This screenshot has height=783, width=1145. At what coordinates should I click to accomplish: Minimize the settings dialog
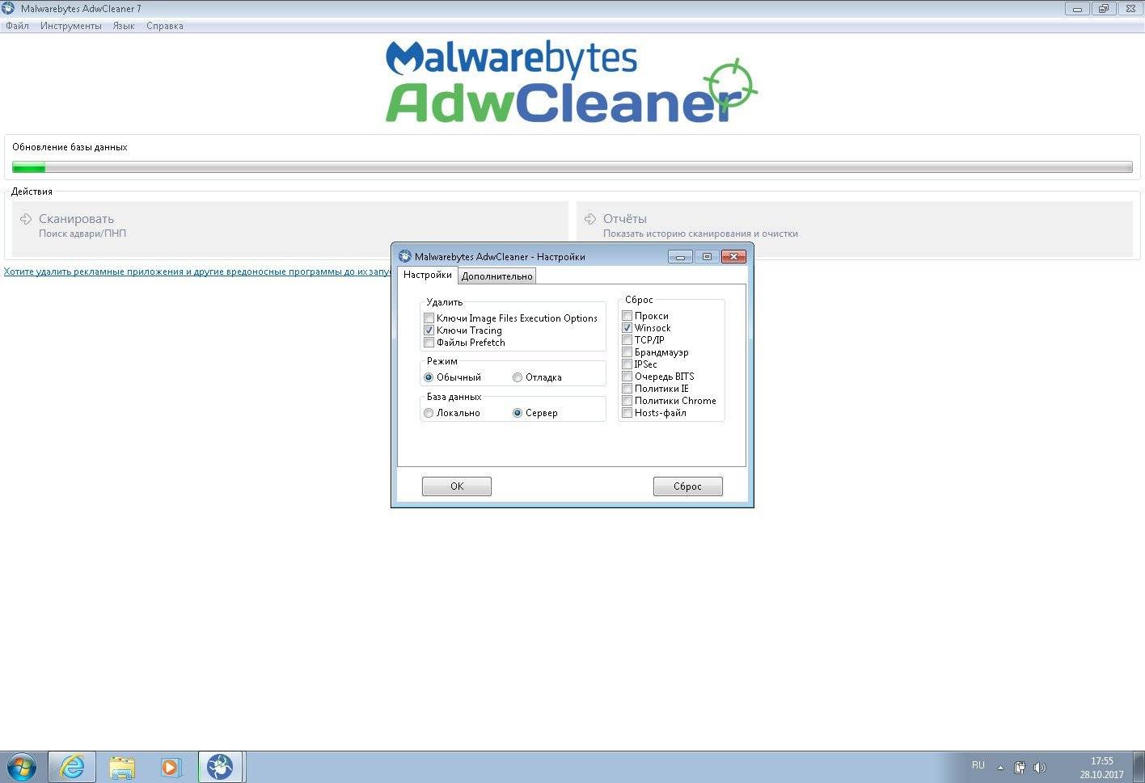[x=681, y=257]
